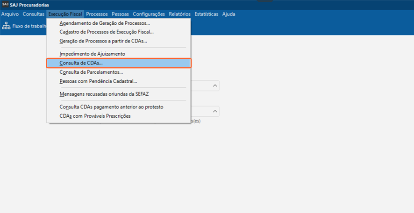Open the Processos menu
Image resolution: width=414 pixels, height=213 pixels.
[97, 14]
